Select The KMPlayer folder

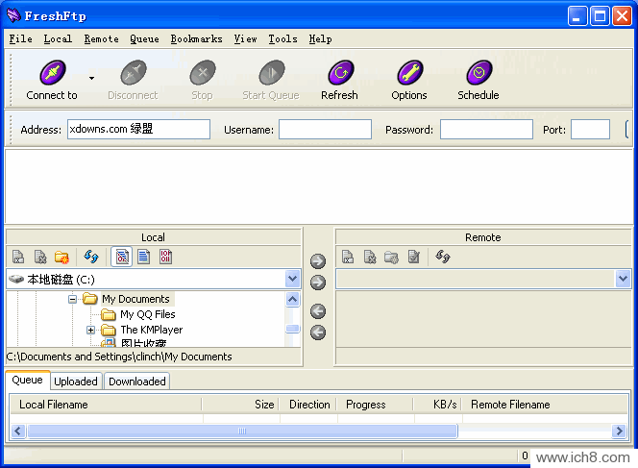152,330
